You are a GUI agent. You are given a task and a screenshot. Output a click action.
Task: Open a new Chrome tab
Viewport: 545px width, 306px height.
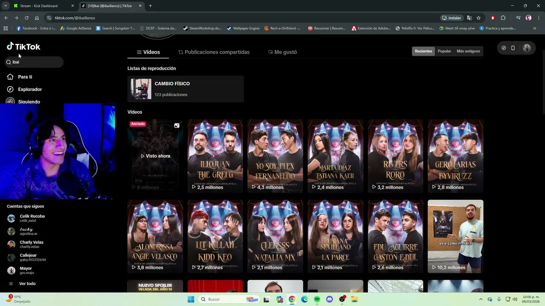pyautogui.click(x=150, y=6)
